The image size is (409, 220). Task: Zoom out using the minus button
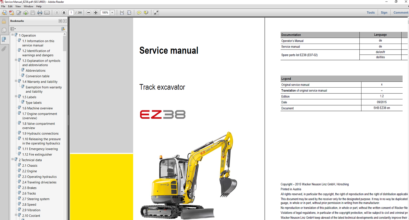88,13
